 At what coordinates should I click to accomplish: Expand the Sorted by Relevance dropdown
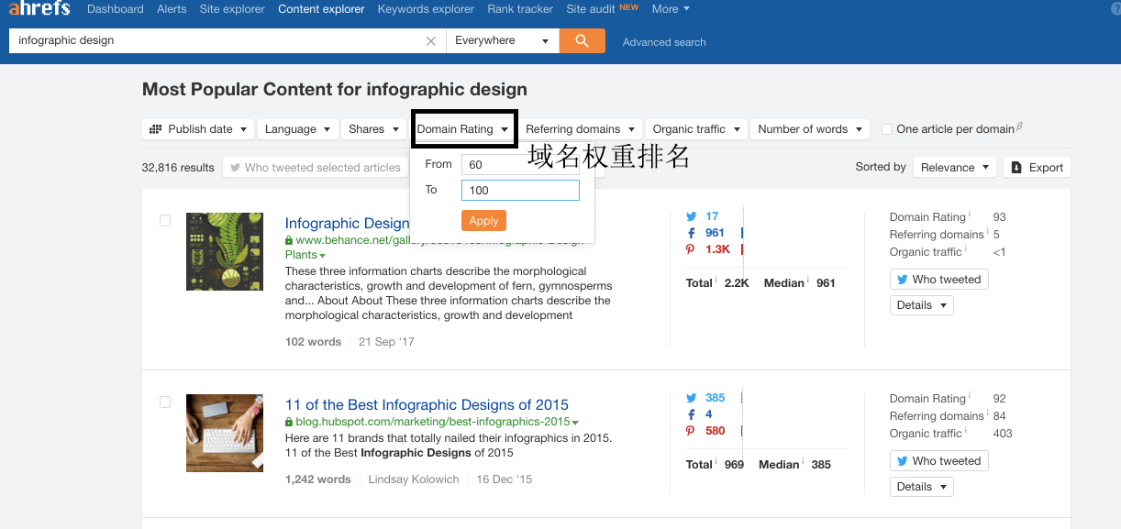pos(953,167)
